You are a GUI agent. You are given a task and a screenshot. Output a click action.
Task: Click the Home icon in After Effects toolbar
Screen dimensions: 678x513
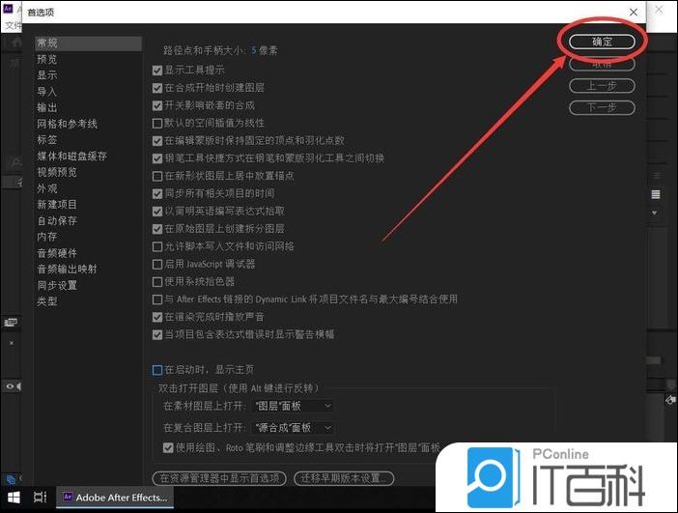pyautogui.click(x=16, y=43)
